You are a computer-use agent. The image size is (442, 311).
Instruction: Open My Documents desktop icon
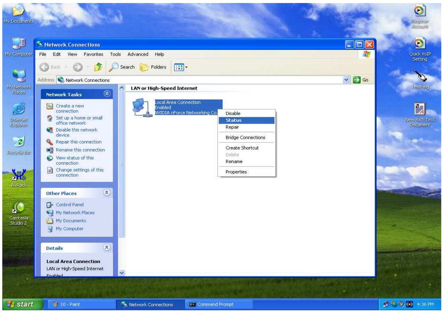[18, 14]
